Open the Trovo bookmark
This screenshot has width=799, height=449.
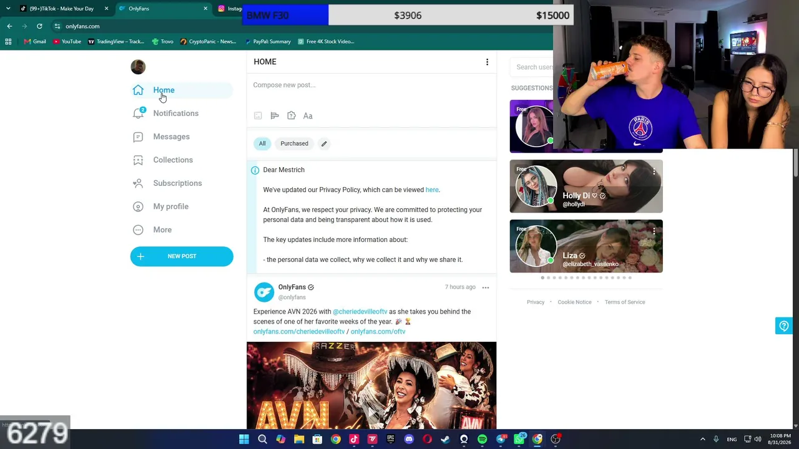tap(162, 42)
